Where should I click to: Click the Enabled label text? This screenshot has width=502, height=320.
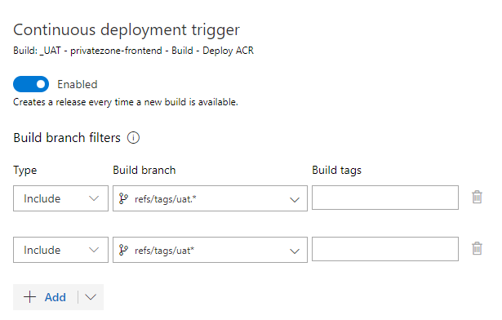click(78, 85)
